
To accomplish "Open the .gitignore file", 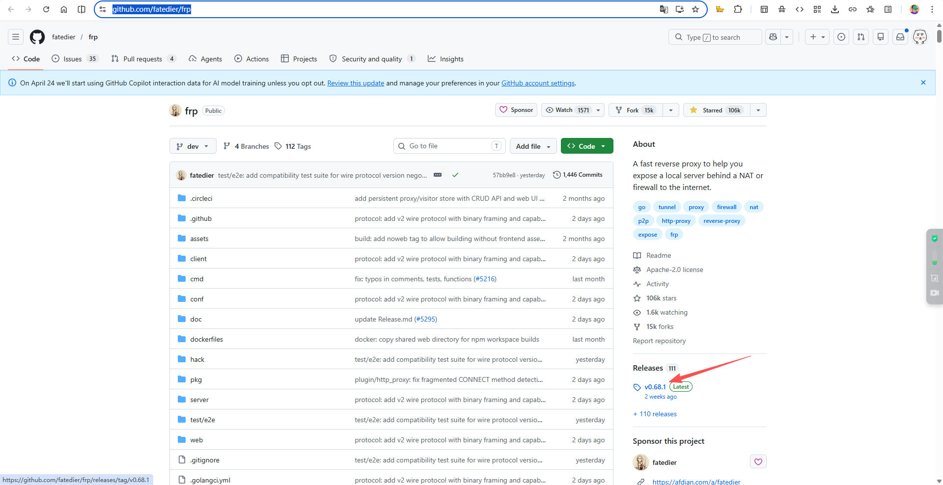I will [x=205, y=460].
